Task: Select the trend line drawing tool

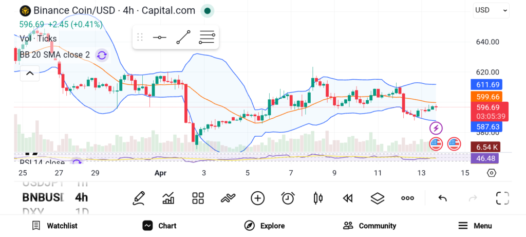Action: pyautogui.click(x=183, y=38)
